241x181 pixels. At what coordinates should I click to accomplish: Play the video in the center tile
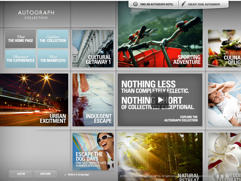[x=160, y=100]
